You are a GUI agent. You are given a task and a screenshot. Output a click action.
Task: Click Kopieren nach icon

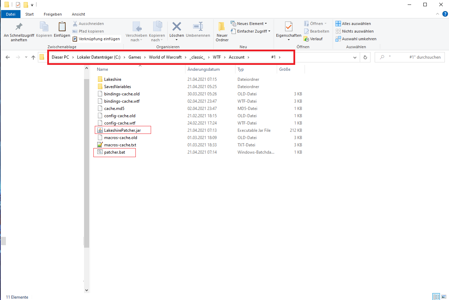pyautogui.click(x=157, y=32)
